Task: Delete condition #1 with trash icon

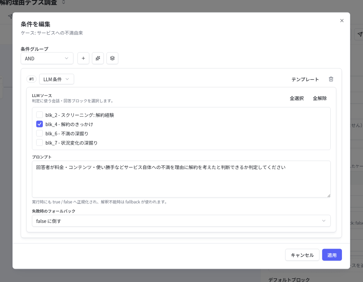Action: [x=331, y=79]
